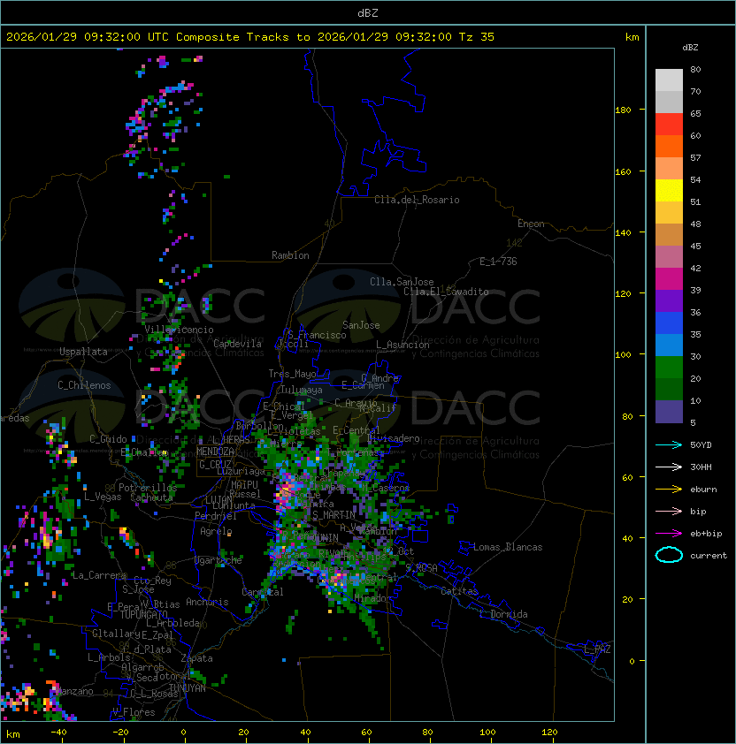Click the 'Perdriel' place label

click(x=216, y=516)
